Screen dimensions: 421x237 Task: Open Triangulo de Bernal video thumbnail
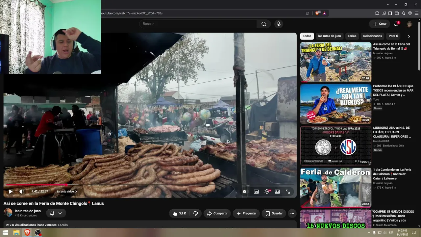[x=335, y=62]
